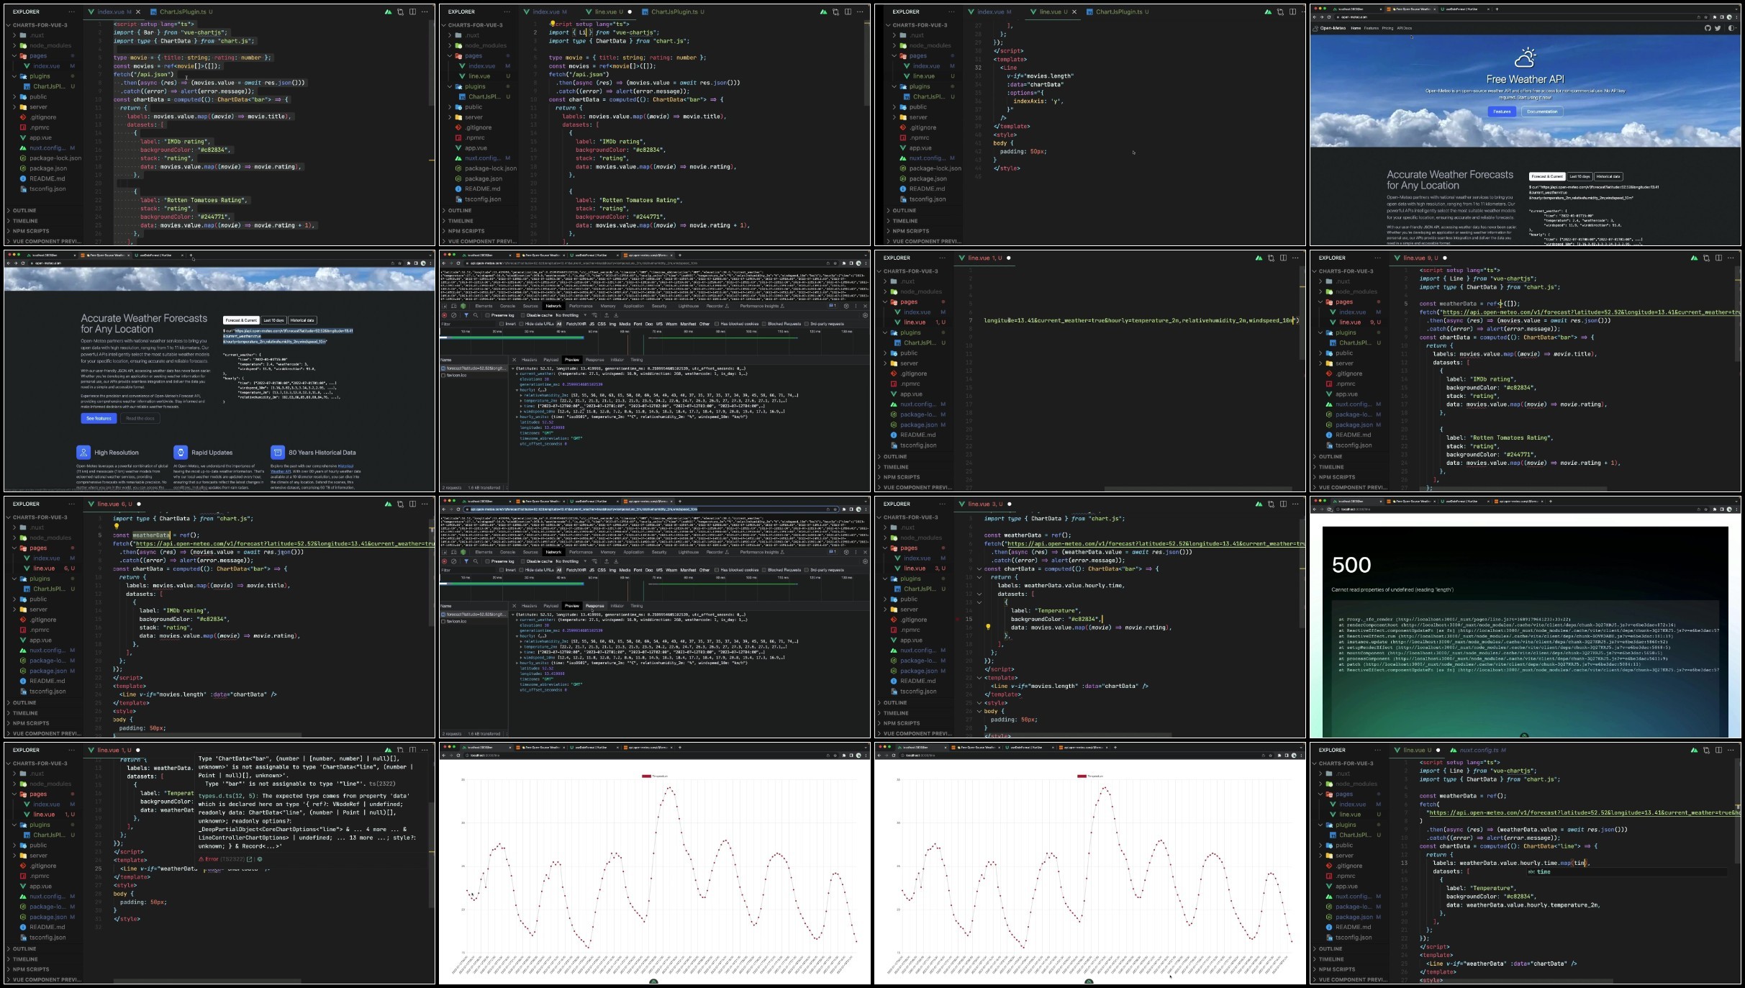Open Response tab in DevTools with highlighted address bar
This screenshot has width=1745, height=988.
(x=594, y=606)
